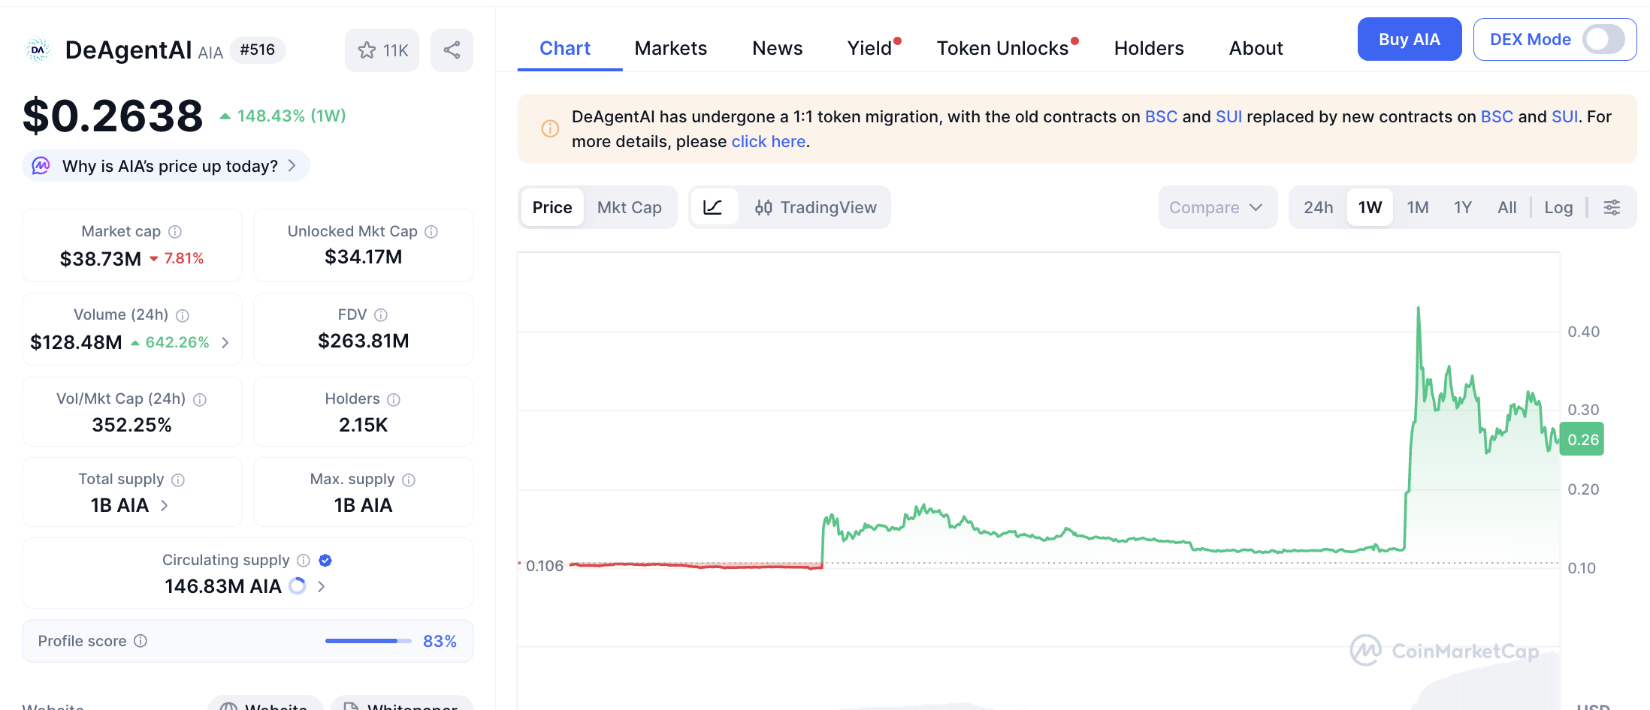Click the Profile score info icon
1650x710 pixels.
point(141,641)
